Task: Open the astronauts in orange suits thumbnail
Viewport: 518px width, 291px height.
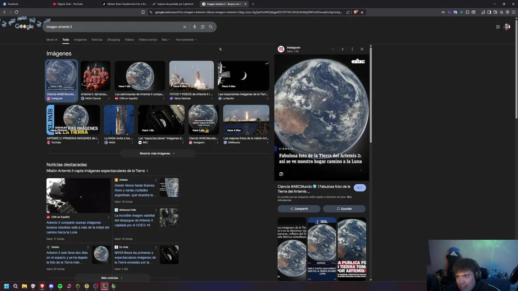Action: [x=95, y=76]
